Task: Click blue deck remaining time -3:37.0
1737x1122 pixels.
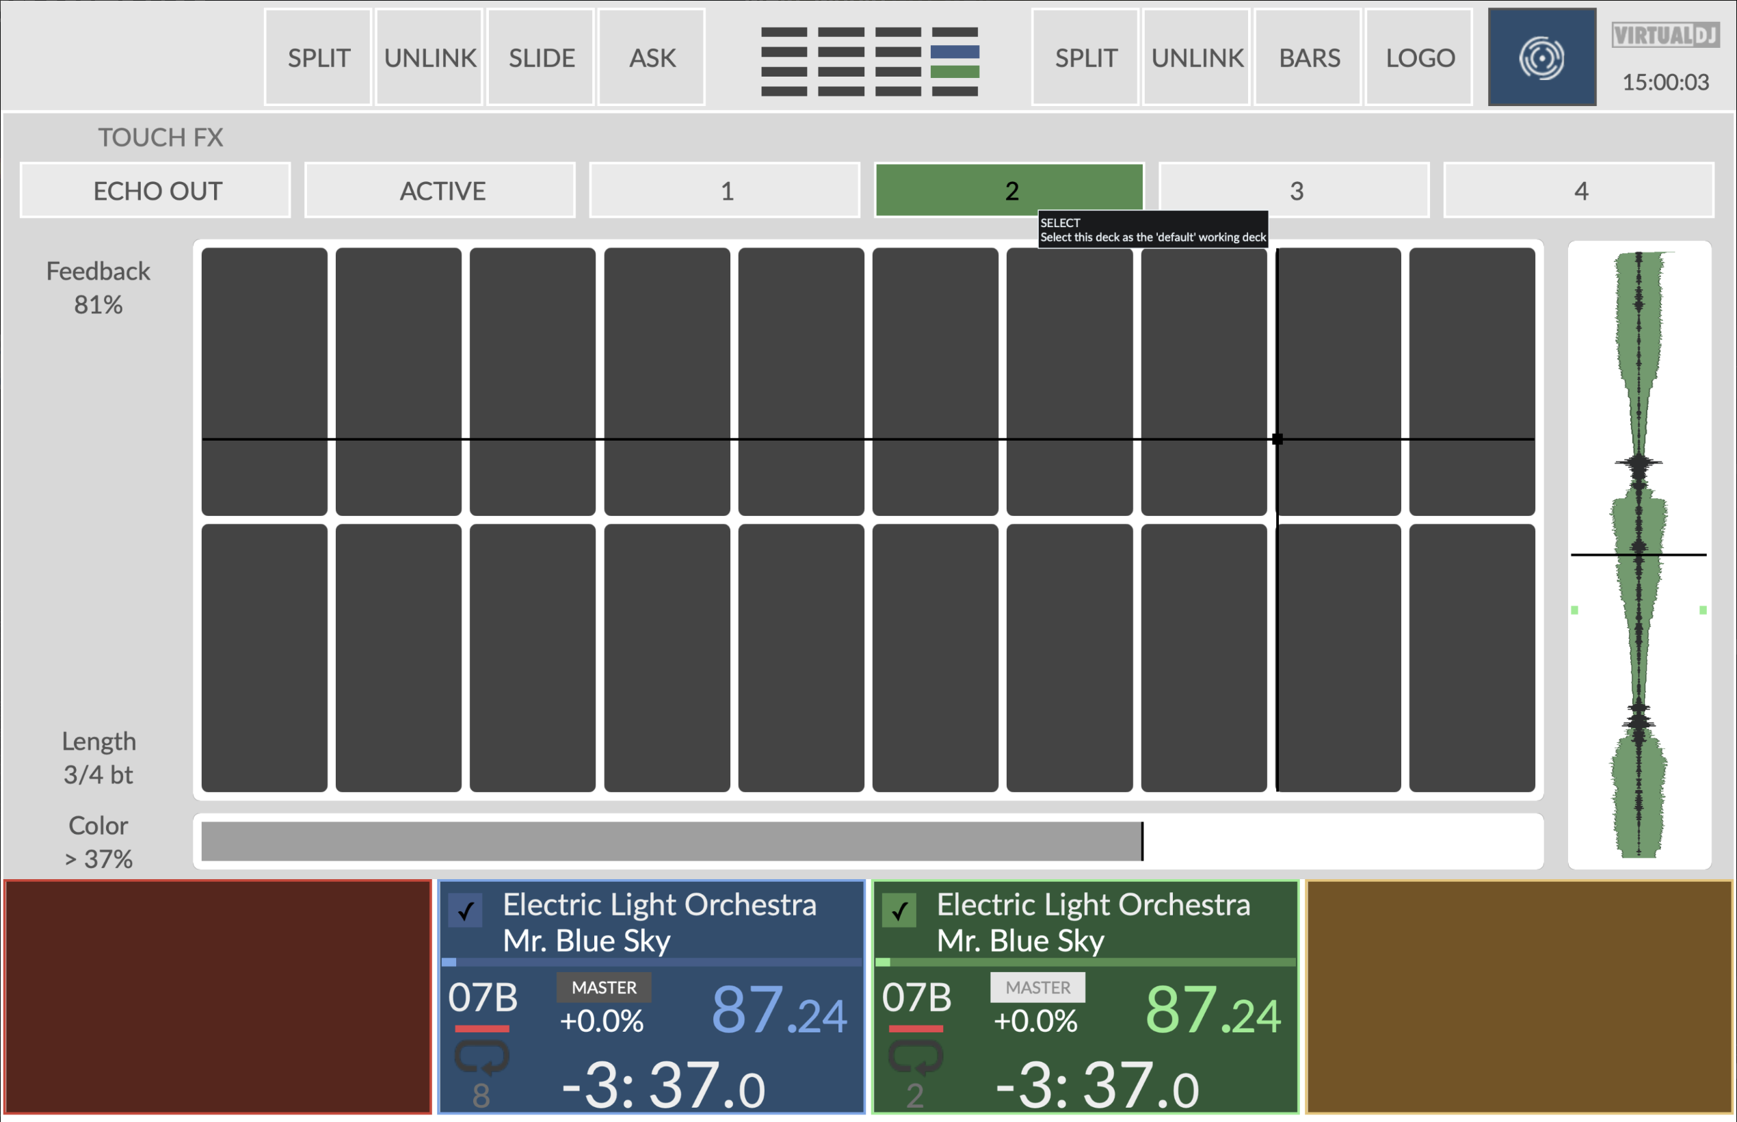Action: [663, 1085]
